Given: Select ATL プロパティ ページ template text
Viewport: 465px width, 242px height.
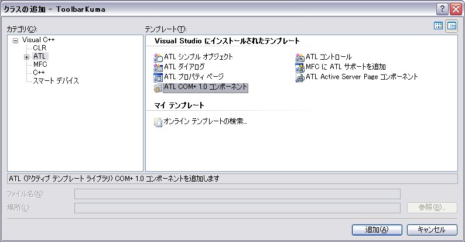Looking at the screenshot, I should pyautogui.click(x=194, y=77).
